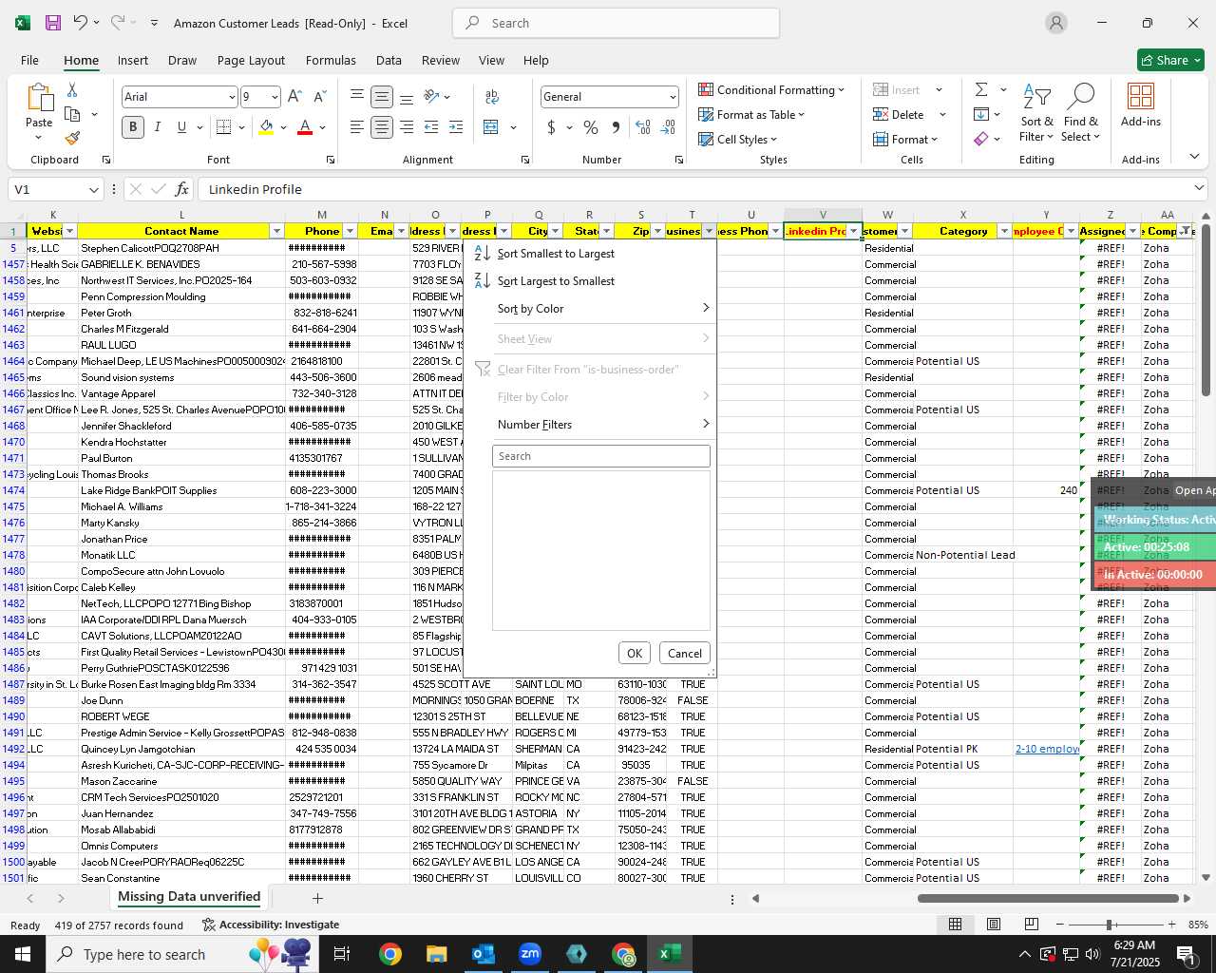
Task: Apply Comma Style number format
Action: [616, 127]
